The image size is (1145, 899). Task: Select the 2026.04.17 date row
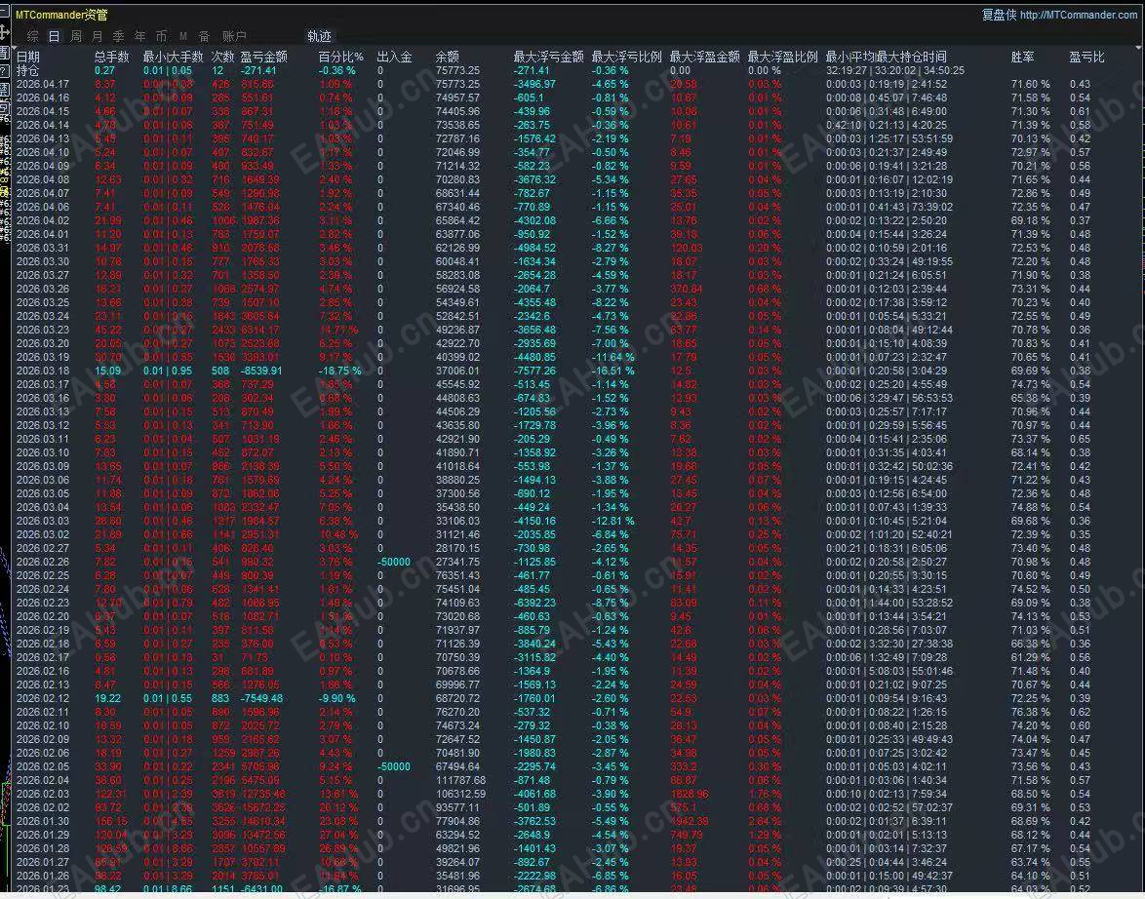coord(43,84)
